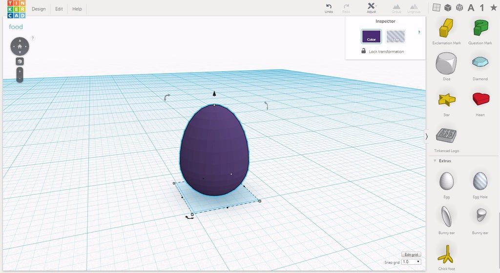
Task: Open the Snap grid dropdown
Action: pyautogui.click(x=411, y=262)
